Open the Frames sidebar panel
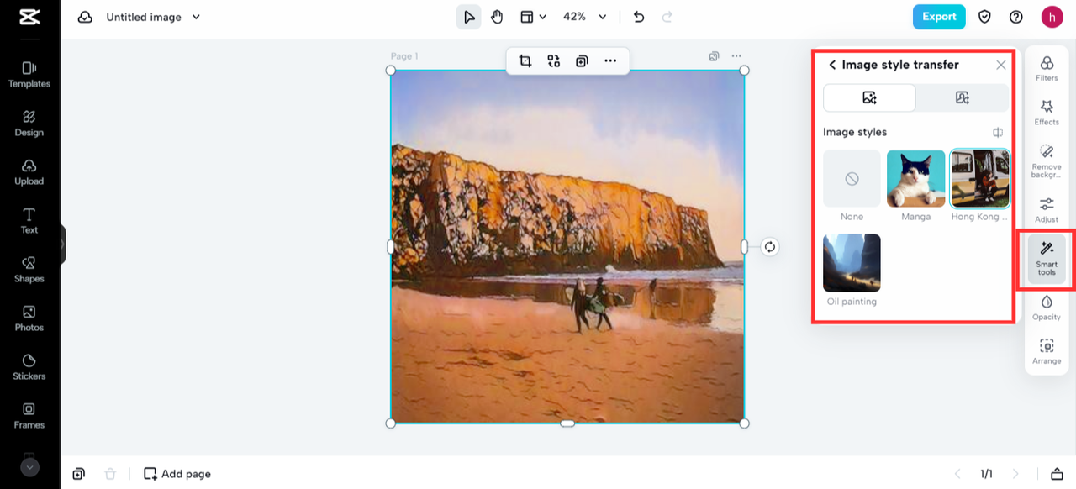 click(29, 415)
